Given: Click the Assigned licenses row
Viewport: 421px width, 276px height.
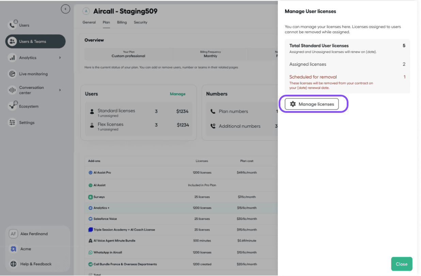Looking at the screenshot, I should [x=347, y=64].
